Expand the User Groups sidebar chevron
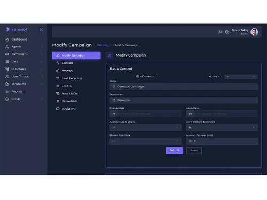 (x=42, y=77)
